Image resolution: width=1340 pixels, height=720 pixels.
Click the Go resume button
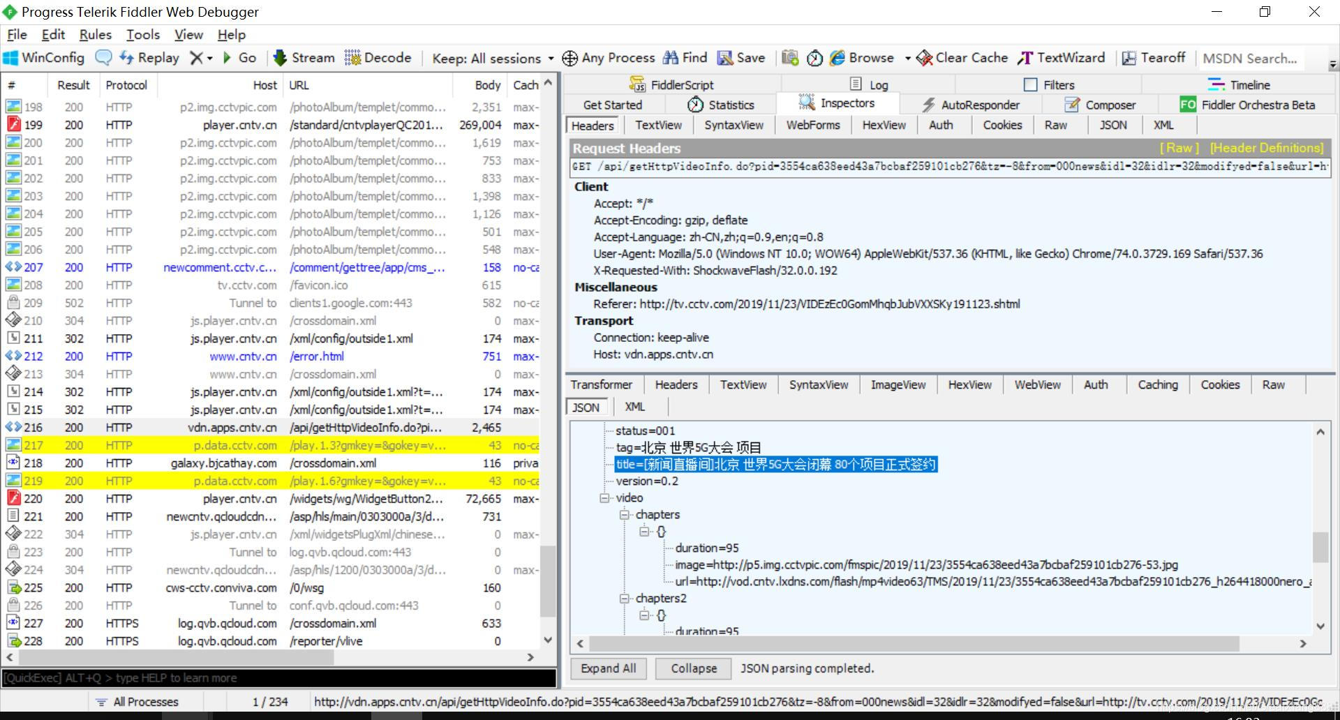point(239,58)
